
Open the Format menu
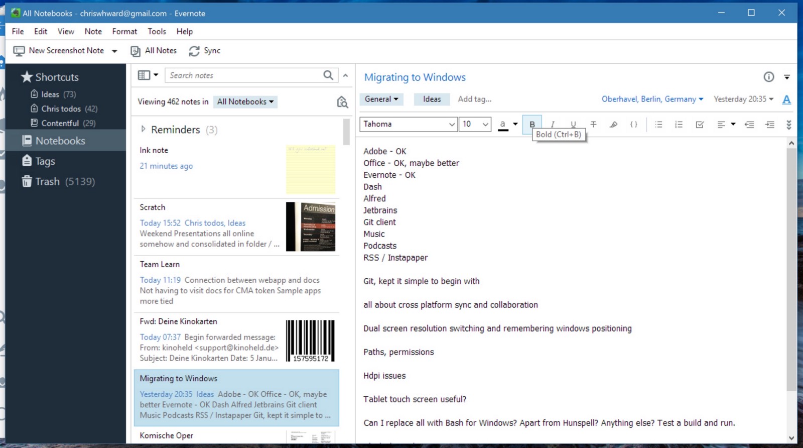124,31
